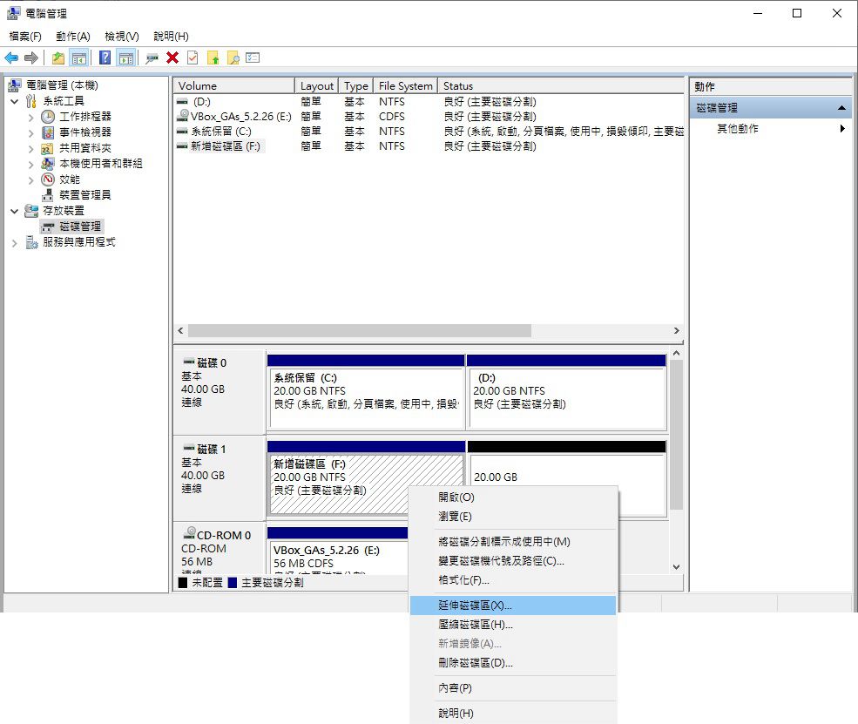Select 系統工具 in the tree
Screen dimensions: 858x724
(x=64, y=101)
